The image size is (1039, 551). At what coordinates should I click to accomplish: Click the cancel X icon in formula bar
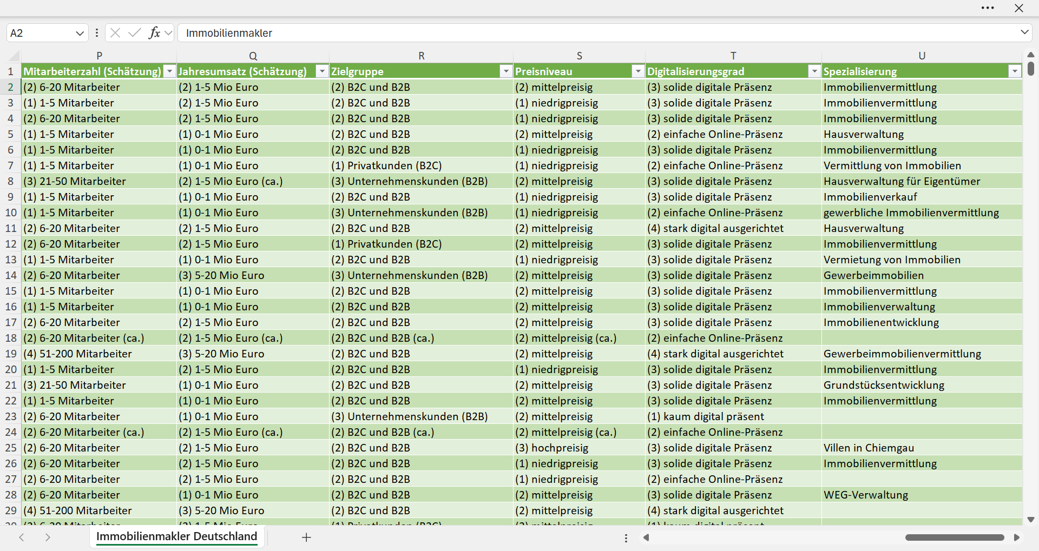tap(115, 33)
